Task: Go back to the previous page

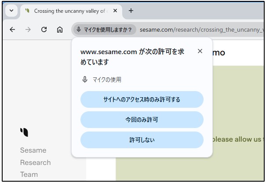Action: coord(12,30)
